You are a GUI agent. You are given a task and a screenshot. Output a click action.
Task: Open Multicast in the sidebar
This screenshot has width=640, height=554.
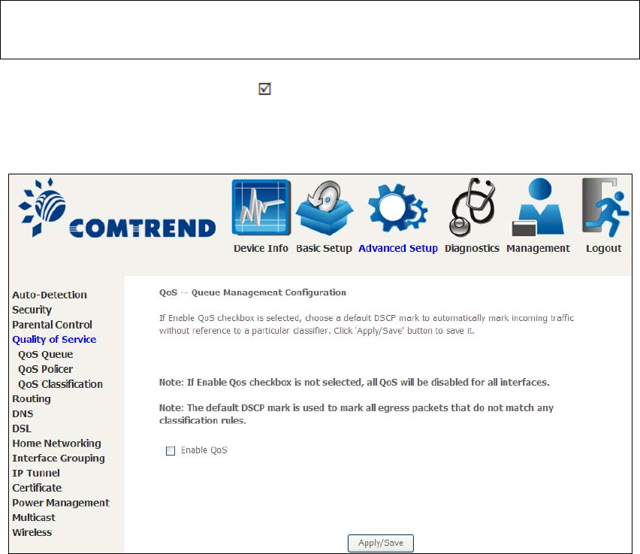click(34, 518)
